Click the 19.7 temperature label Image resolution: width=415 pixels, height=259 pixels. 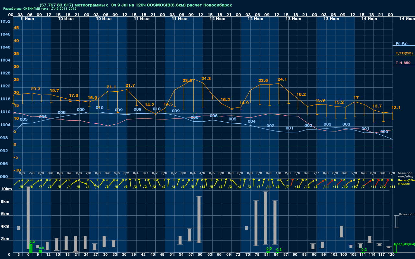pos(54,91)
